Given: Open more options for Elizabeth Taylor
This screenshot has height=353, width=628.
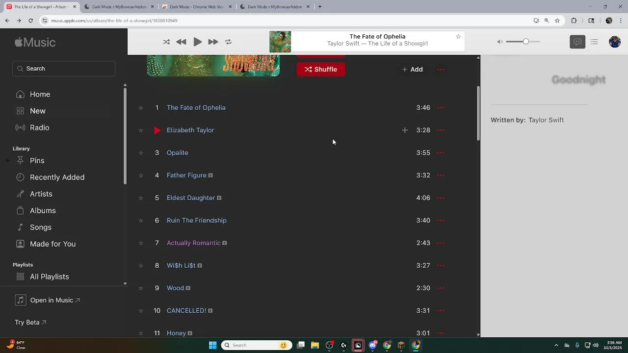Looking at the screenshot, I should tap(441, 130).
